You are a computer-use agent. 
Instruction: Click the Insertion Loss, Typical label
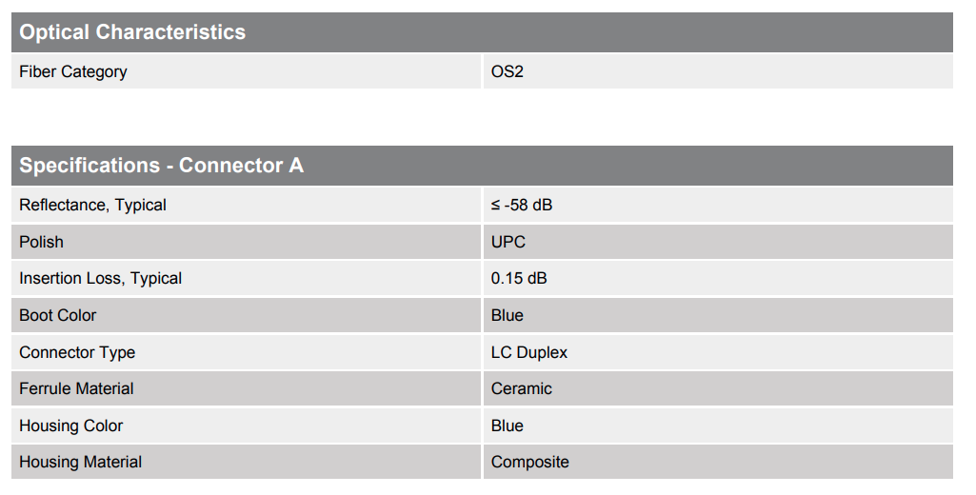click(x=100, y=278)
